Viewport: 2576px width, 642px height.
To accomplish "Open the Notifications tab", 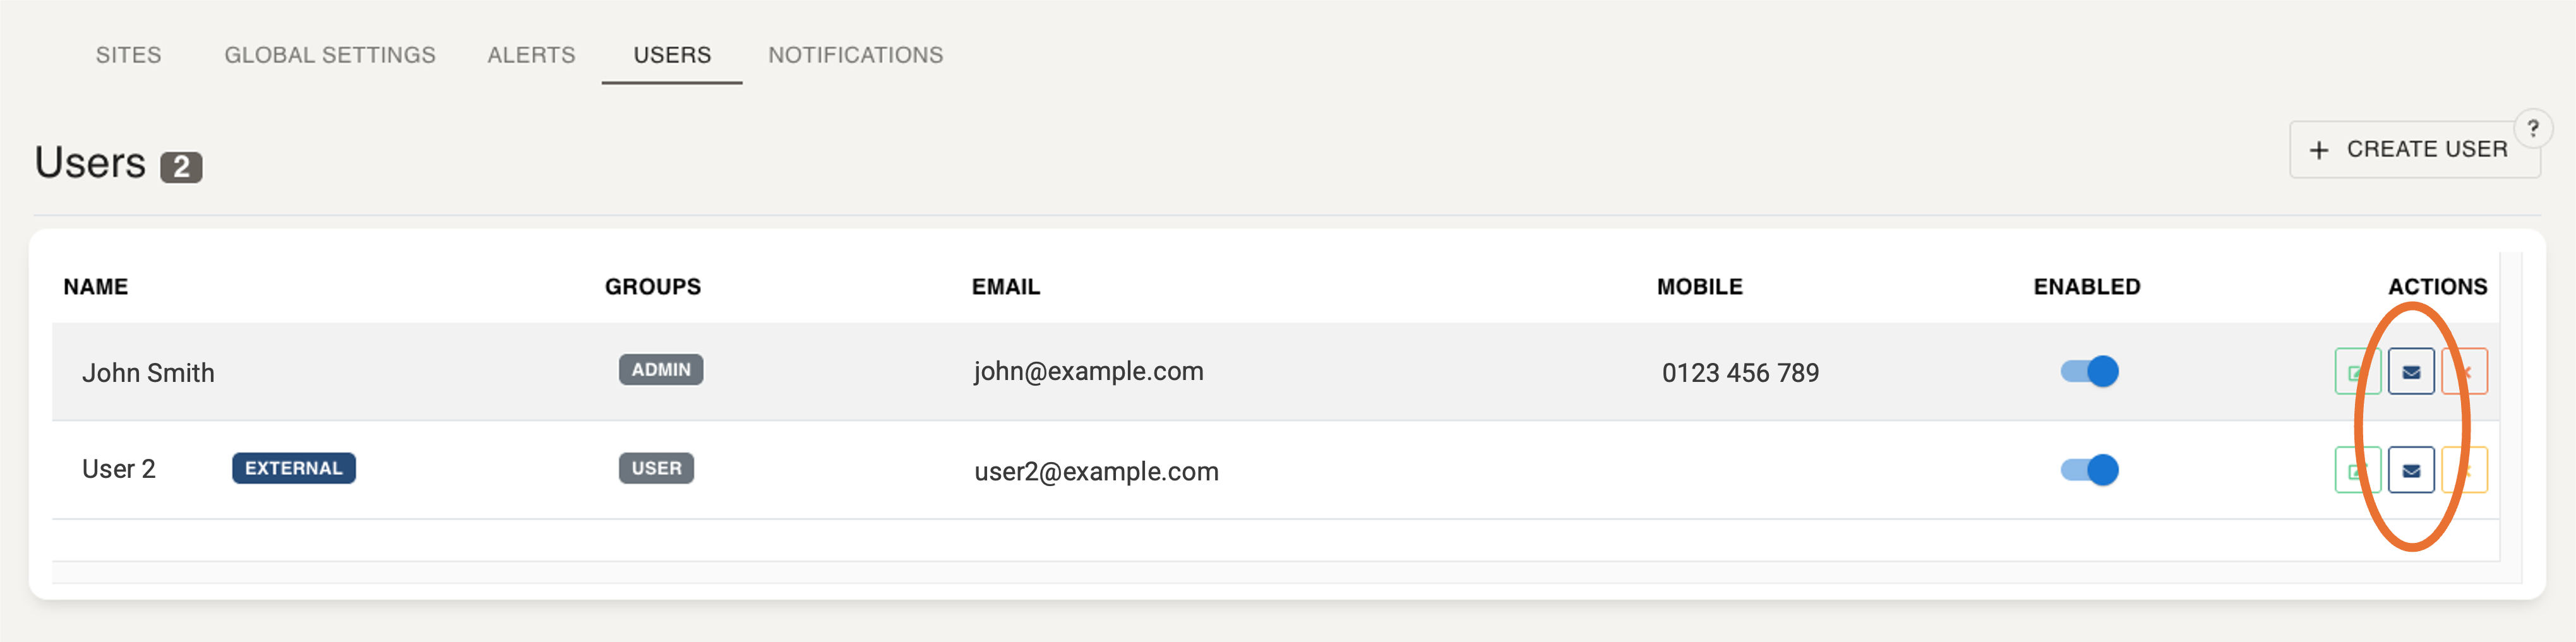I will 855,55.
